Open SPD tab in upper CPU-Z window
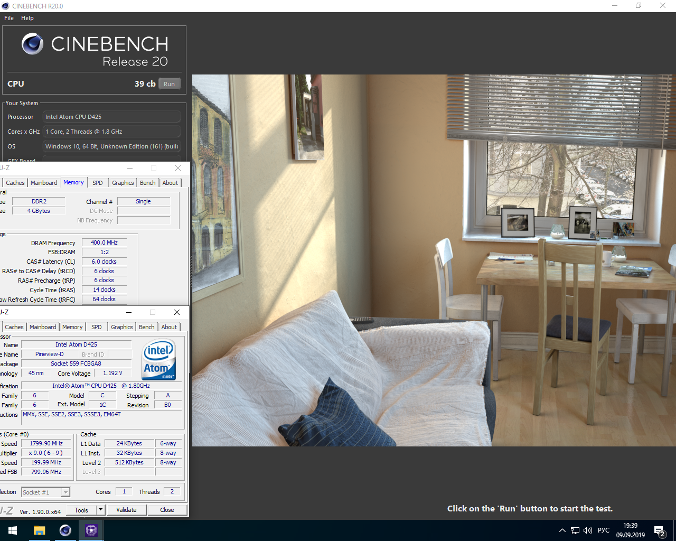Viewport: 676px width, 541px height. (x=98, y=183)
